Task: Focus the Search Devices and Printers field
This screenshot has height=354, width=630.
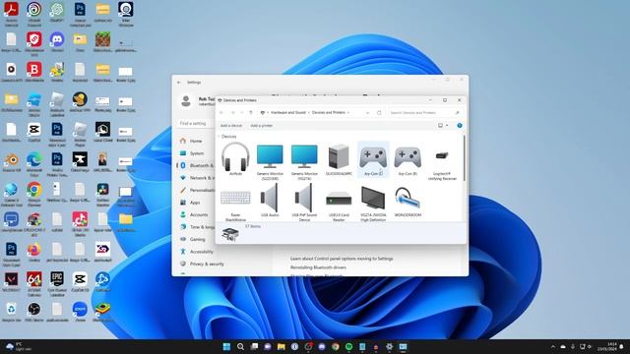Action: (425, 113)
